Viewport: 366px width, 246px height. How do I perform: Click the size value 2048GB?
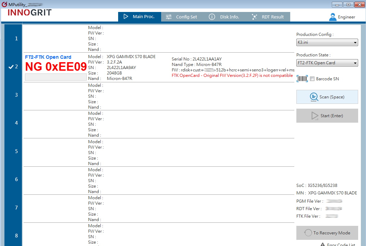114,73
